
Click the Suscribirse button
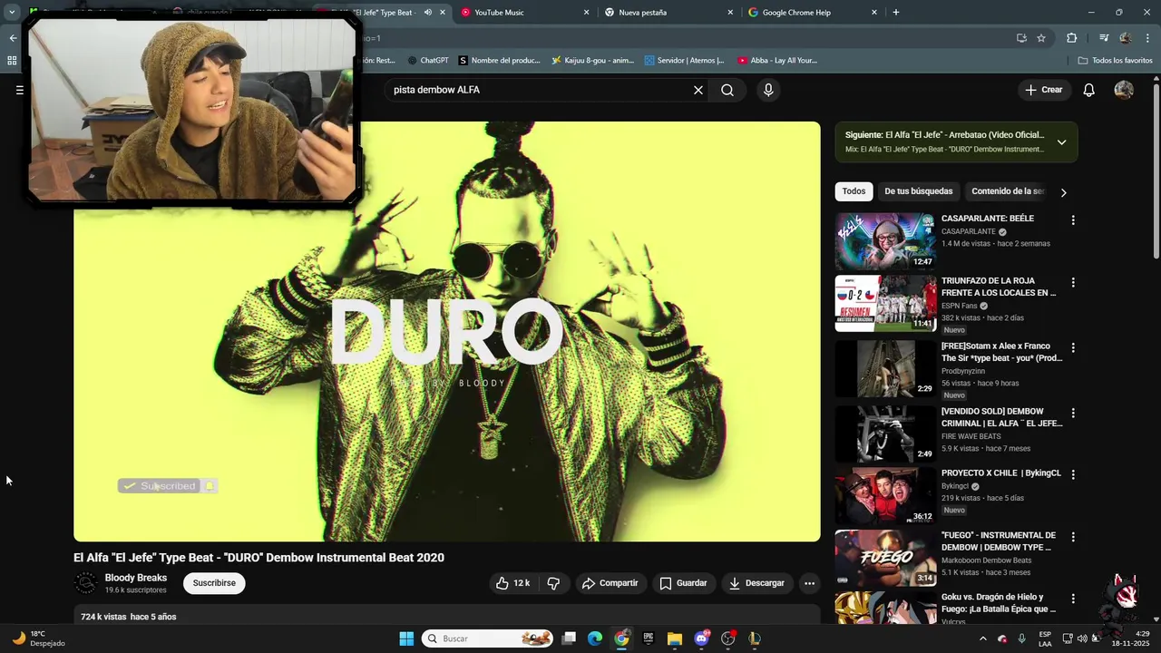(214, 583)
